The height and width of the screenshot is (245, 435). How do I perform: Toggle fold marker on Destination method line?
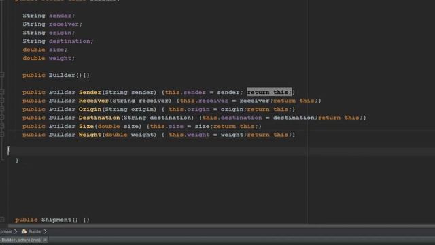2,118
